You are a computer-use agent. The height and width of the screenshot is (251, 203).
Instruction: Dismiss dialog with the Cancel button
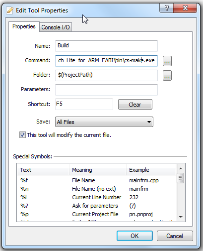pyautogui.click(x=175, y=236)
